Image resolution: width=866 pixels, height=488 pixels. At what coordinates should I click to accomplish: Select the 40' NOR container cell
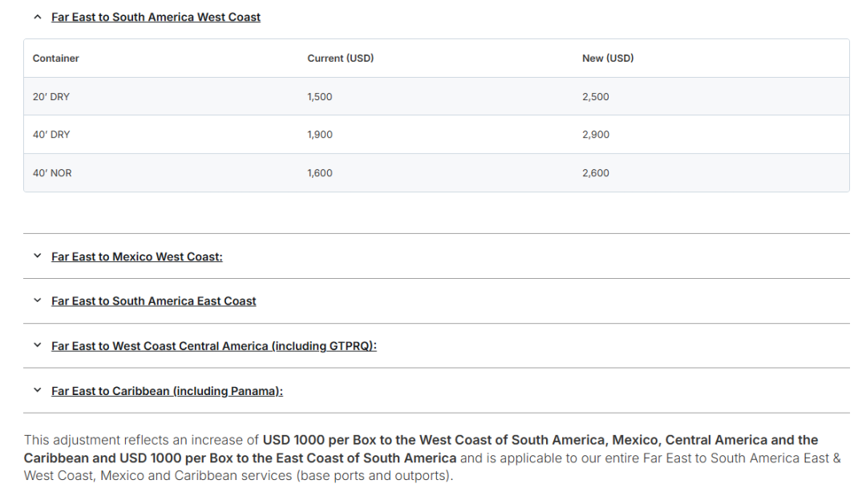tap(52, 173)
